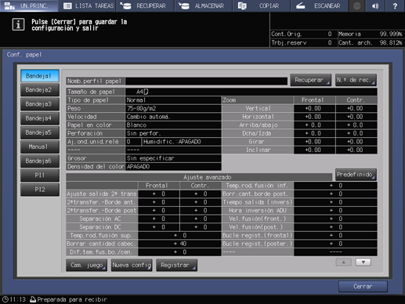The height and width of the screenshot is (304, 405).
Task: Click the clock icon in status bar
Action: 5,299
